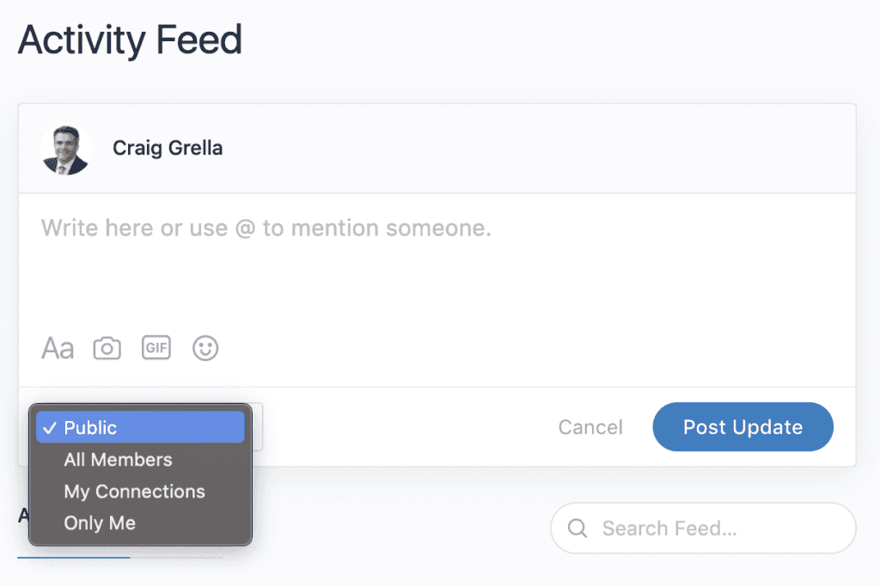Open the Aa text formatting toolbar
This screenshot has height=586, width=880.
58,348
